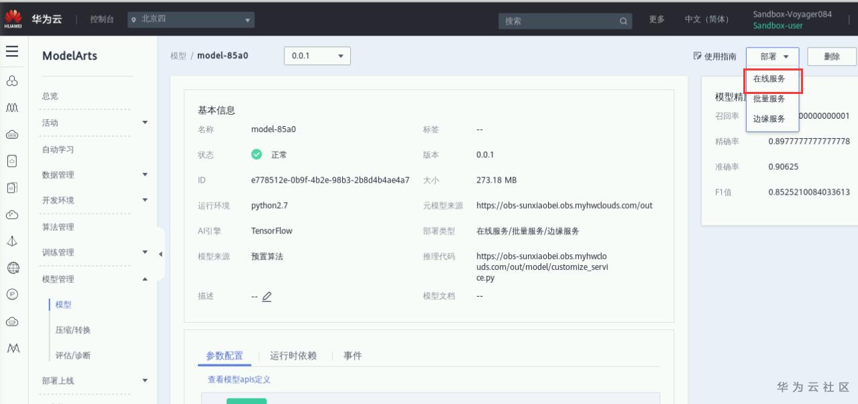Switch to the 参数配置 tab
The width and height of the screenshot is (858, 404).
click(x=224, y=356)
